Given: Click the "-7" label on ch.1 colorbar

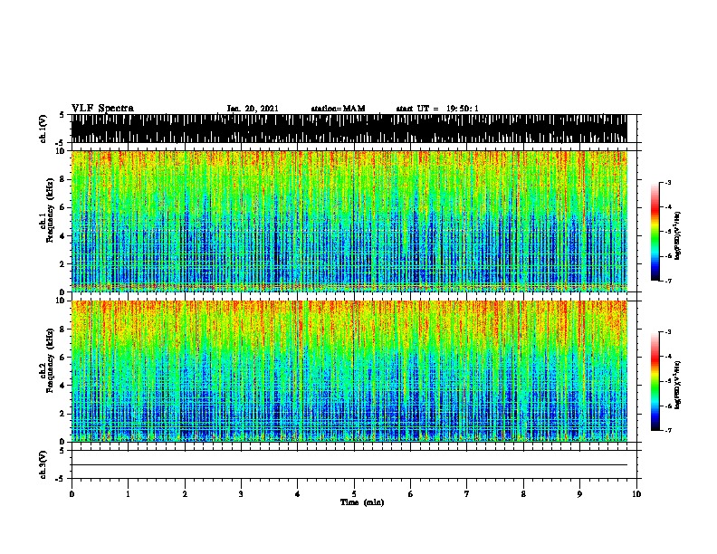Looking at the screenshot, I should (667, 281).
